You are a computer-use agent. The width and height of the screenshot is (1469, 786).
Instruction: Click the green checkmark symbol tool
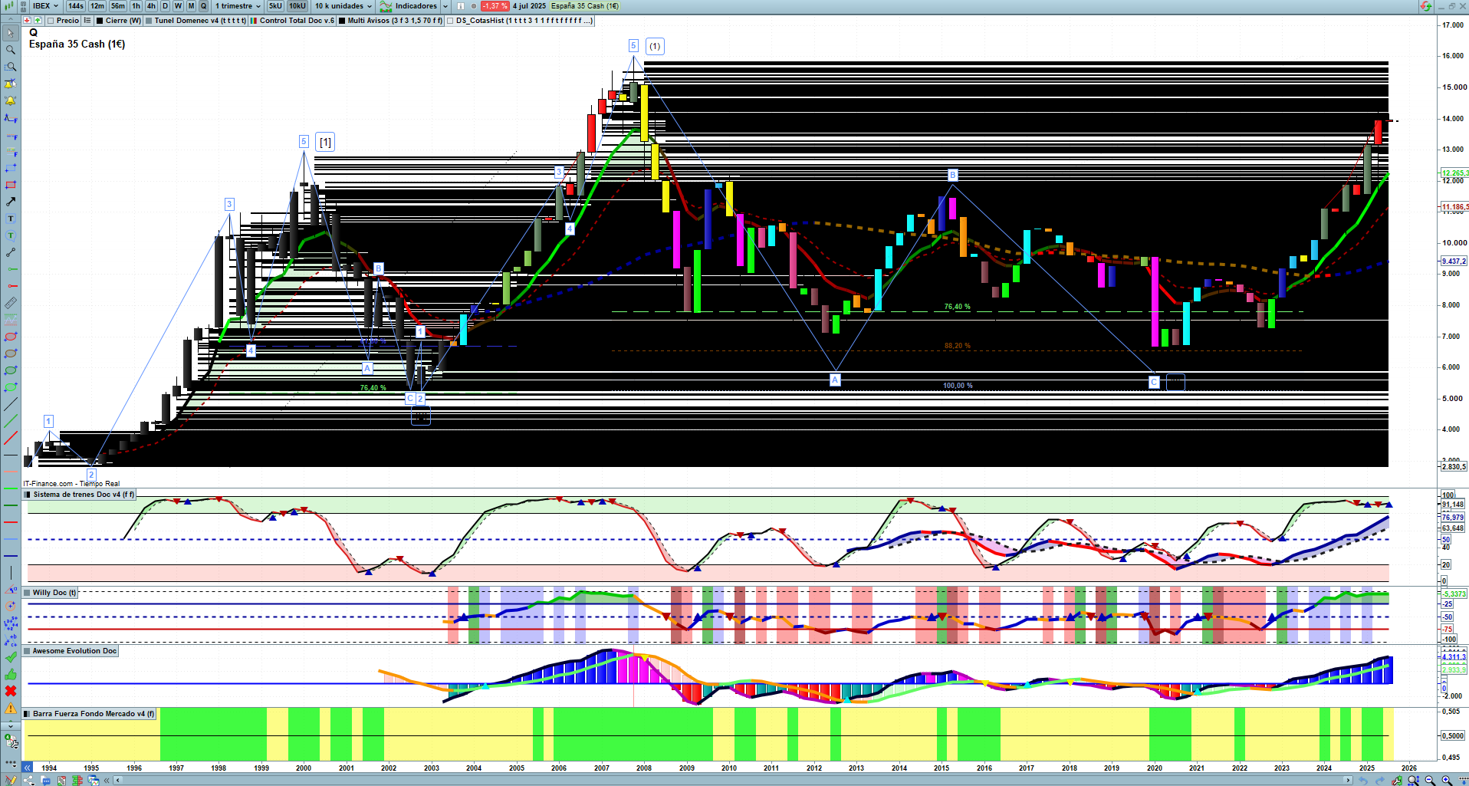pos(11,657)
